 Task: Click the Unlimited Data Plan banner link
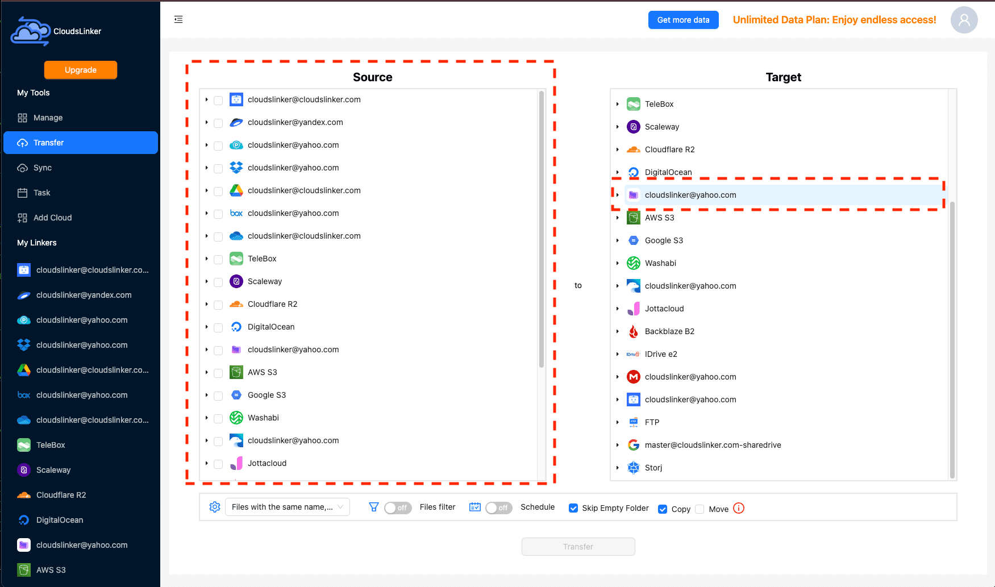[834, 20]
